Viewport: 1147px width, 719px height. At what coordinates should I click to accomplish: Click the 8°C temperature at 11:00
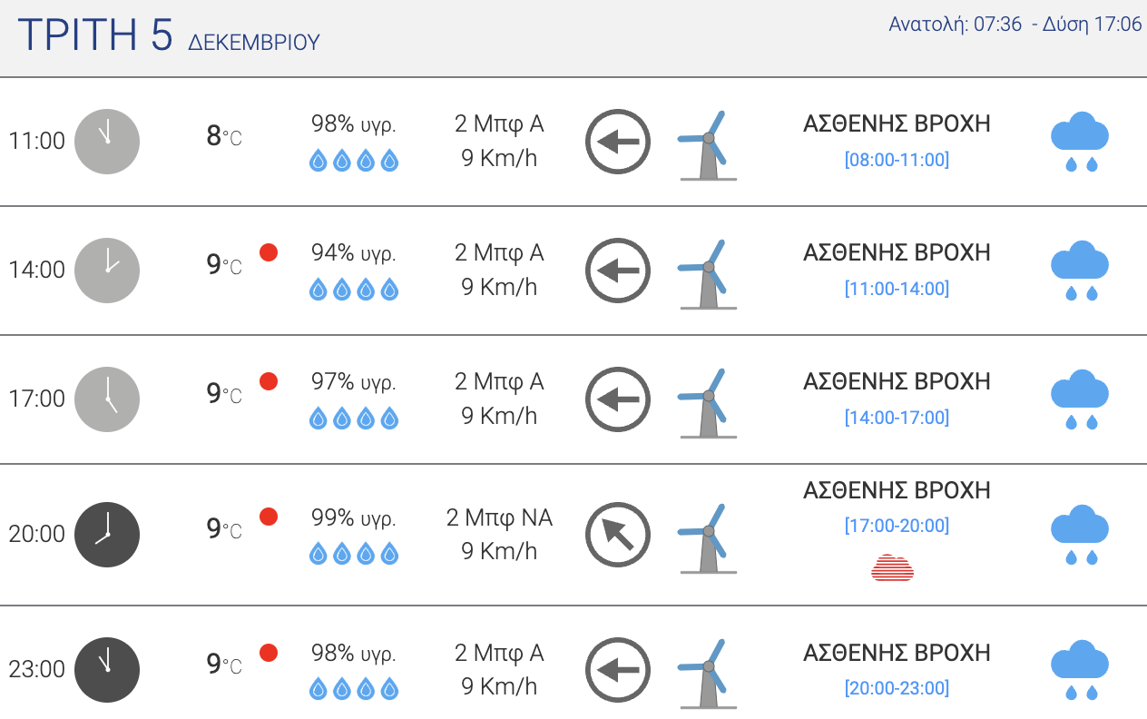point(223,137)
